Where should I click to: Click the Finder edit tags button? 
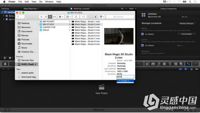tap(84, 17)
